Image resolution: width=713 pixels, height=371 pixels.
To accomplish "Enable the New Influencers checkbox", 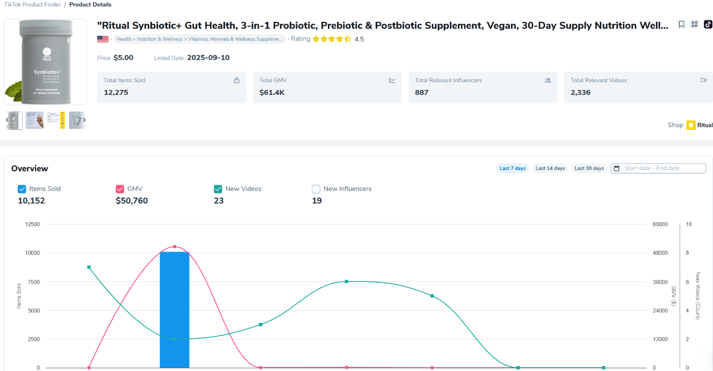I will pyautogui.click(x=316, y=189).
